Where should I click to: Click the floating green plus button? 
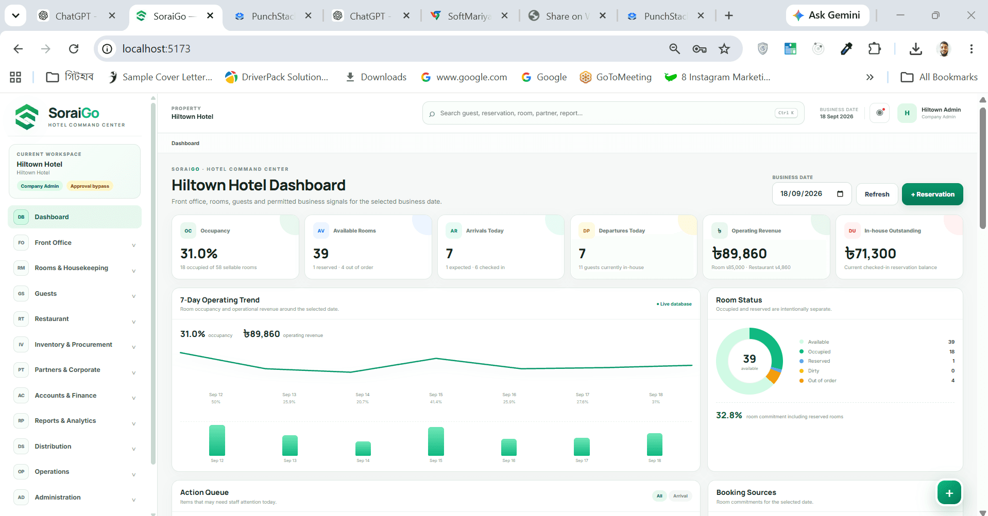pos(949,493)
